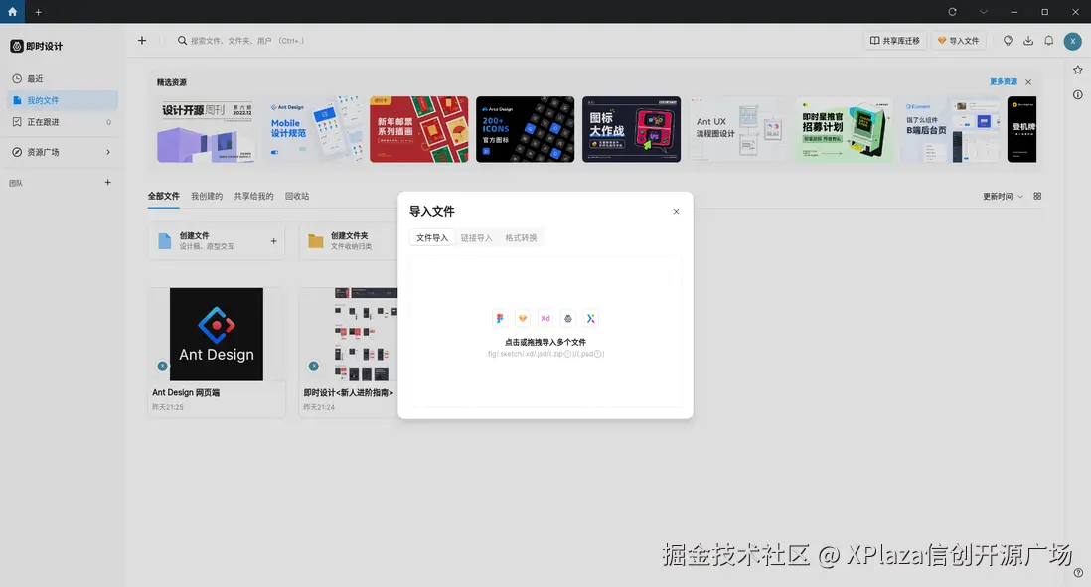Expand the 资源广场 submenu arrow
This screenshot has width=1091, height=587.
pos(108,152)
